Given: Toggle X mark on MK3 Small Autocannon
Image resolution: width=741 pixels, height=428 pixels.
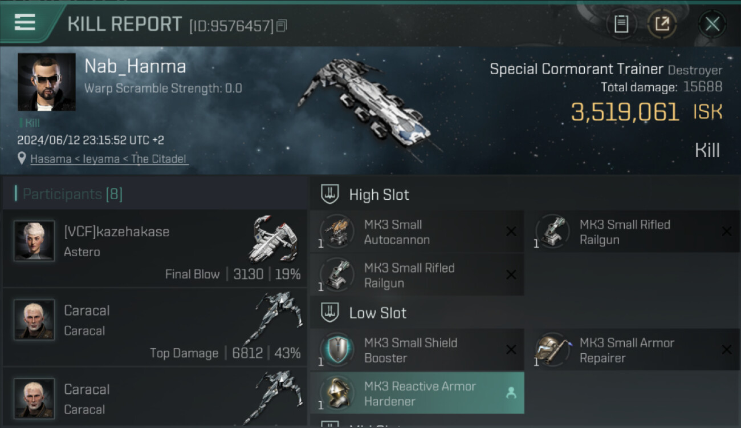Looking at the screenshot, I should coord(511,232).
